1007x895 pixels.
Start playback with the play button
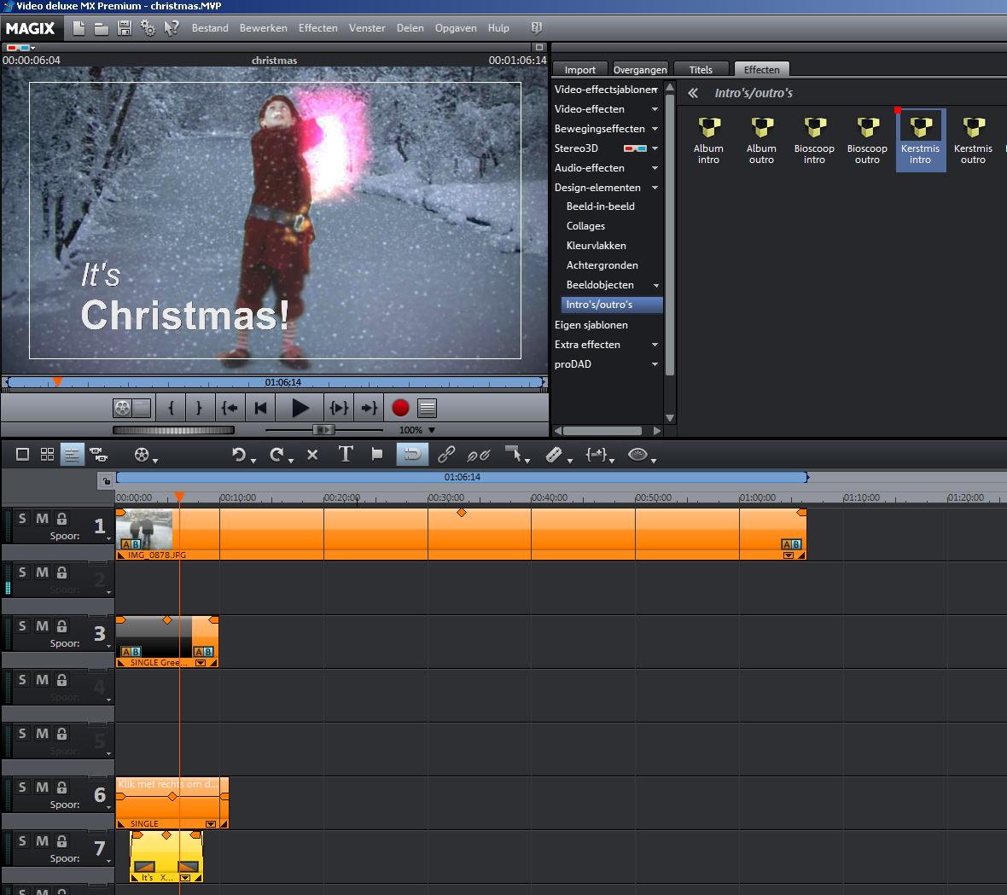[300, 408]
